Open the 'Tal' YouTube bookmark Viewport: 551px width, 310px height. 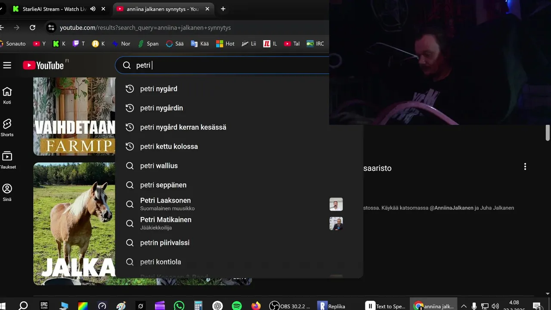click(x=292, y=43)
